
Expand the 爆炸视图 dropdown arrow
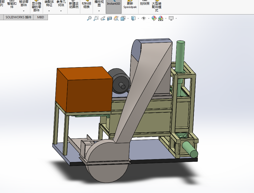(99, 11)
